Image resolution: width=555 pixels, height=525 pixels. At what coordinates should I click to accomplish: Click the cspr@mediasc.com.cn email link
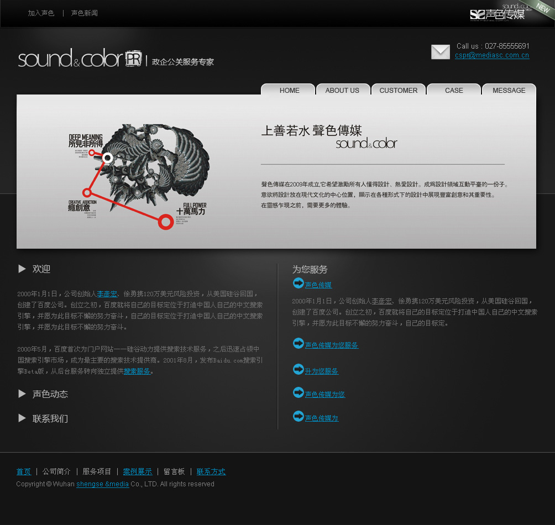click(492, 55)
